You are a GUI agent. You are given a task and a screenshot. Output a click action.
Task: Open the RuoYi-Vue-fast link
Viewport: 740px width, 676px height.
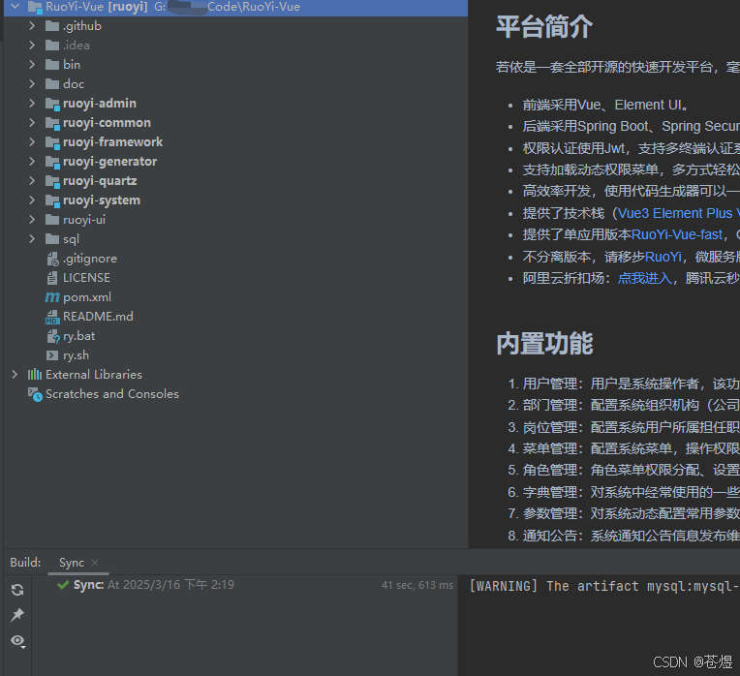pos(677,235)
